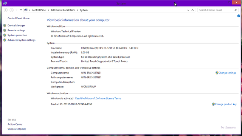The width and height of the screenshot is (242, 136).
Task: Select the Computer name value WIN-5RICN327NS1
Action: pyautogui.click(x=91, y=73)
